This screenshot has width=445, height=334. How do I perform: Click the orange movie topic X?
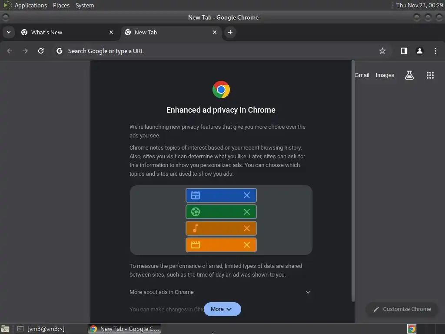[247, 245]
